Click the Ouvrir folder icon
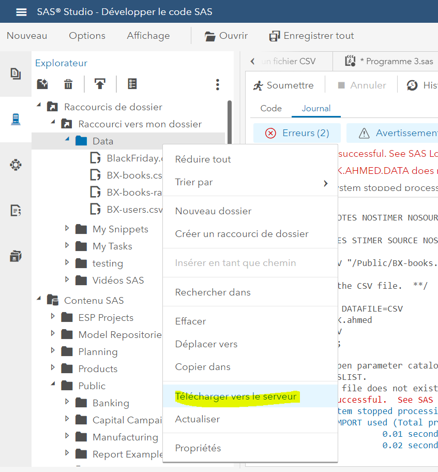438x472 pixels. pos(210,36)
